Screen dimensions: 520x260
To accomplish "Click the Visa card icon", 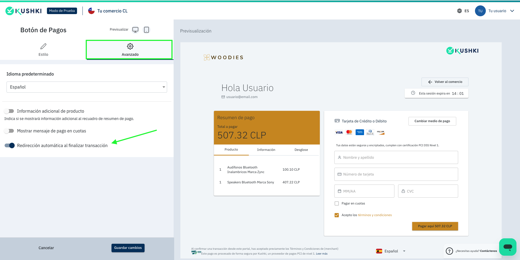I will 339,132.
